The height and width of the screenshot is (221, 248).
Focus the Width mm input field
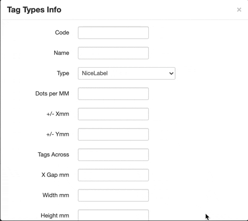point(113,195)
